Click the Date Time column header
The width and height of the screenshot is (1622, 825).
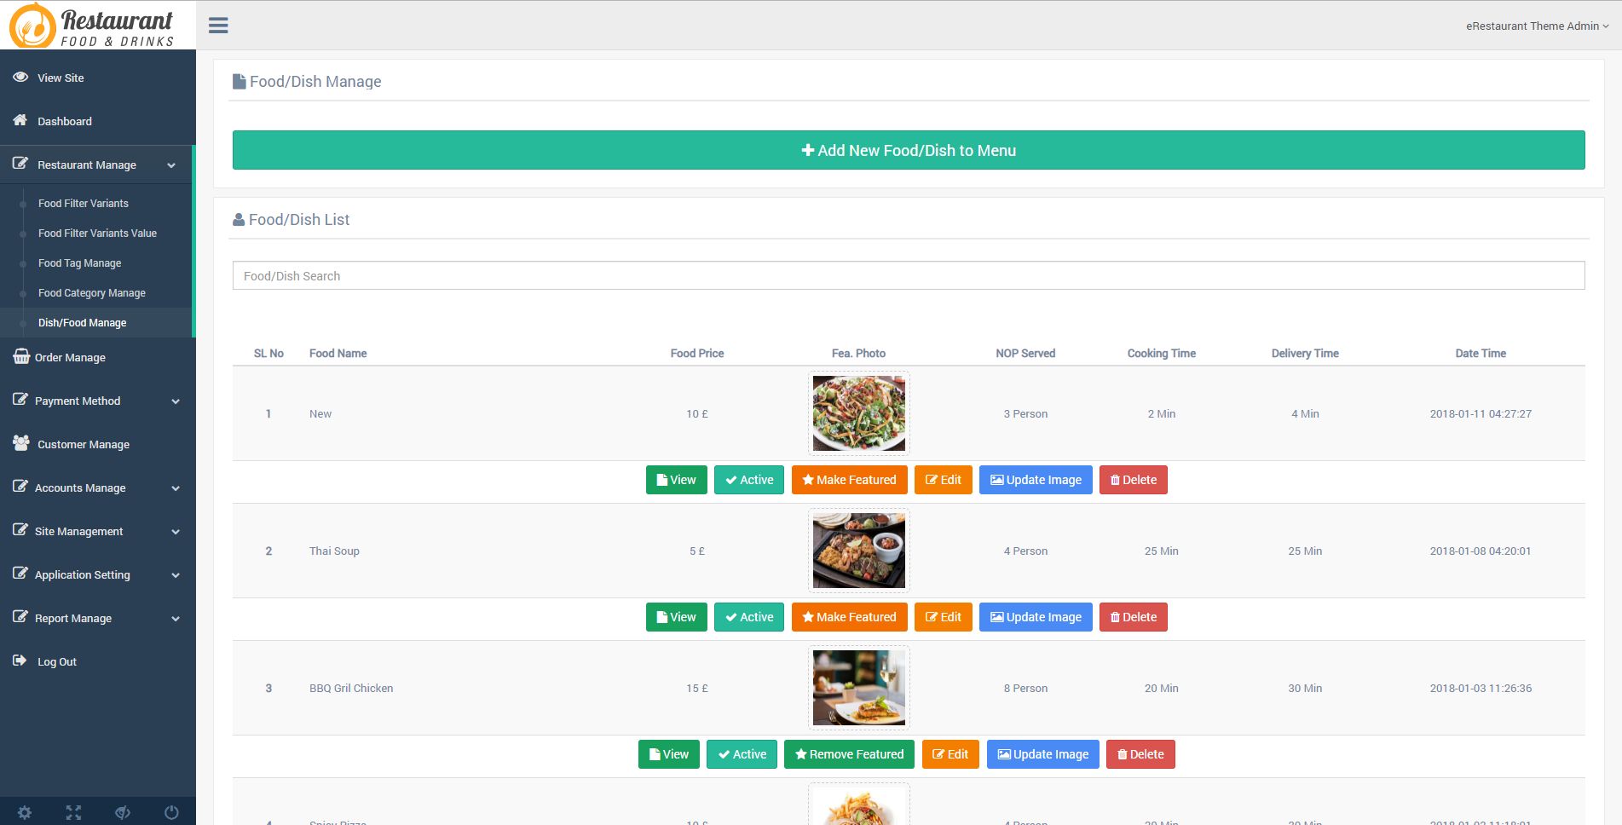tap(1481, 353)
